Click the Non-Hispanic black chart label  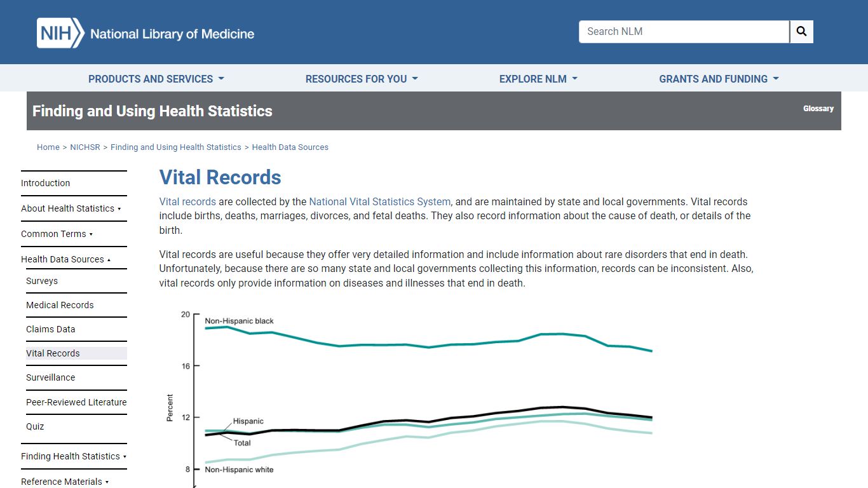[x=240, y=321]
